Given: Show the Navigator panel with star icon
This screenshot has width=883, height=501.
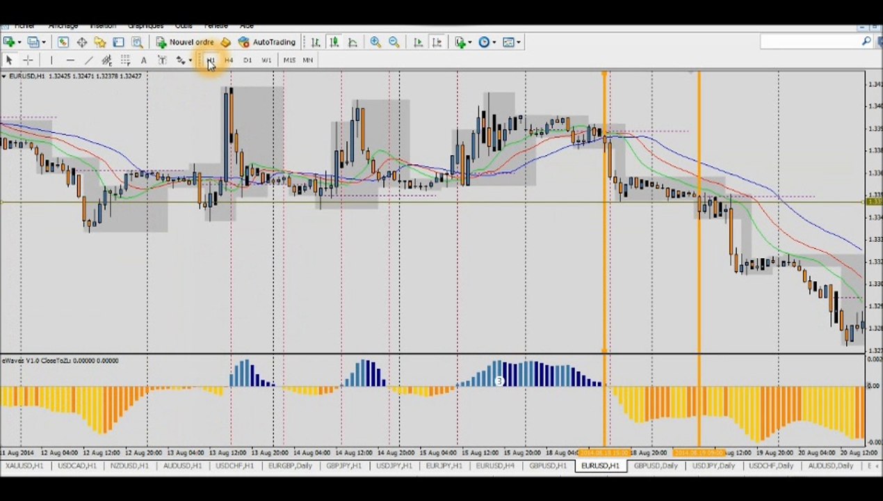Looking at the screenshot, I should pos(100,42).
